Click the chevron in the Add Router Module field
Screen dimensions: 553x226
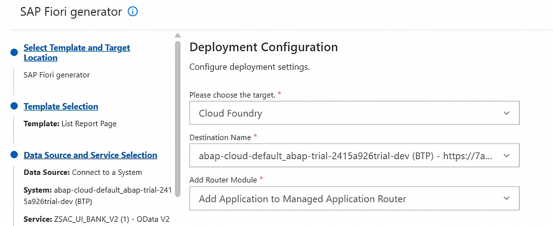tap(506, 198)
